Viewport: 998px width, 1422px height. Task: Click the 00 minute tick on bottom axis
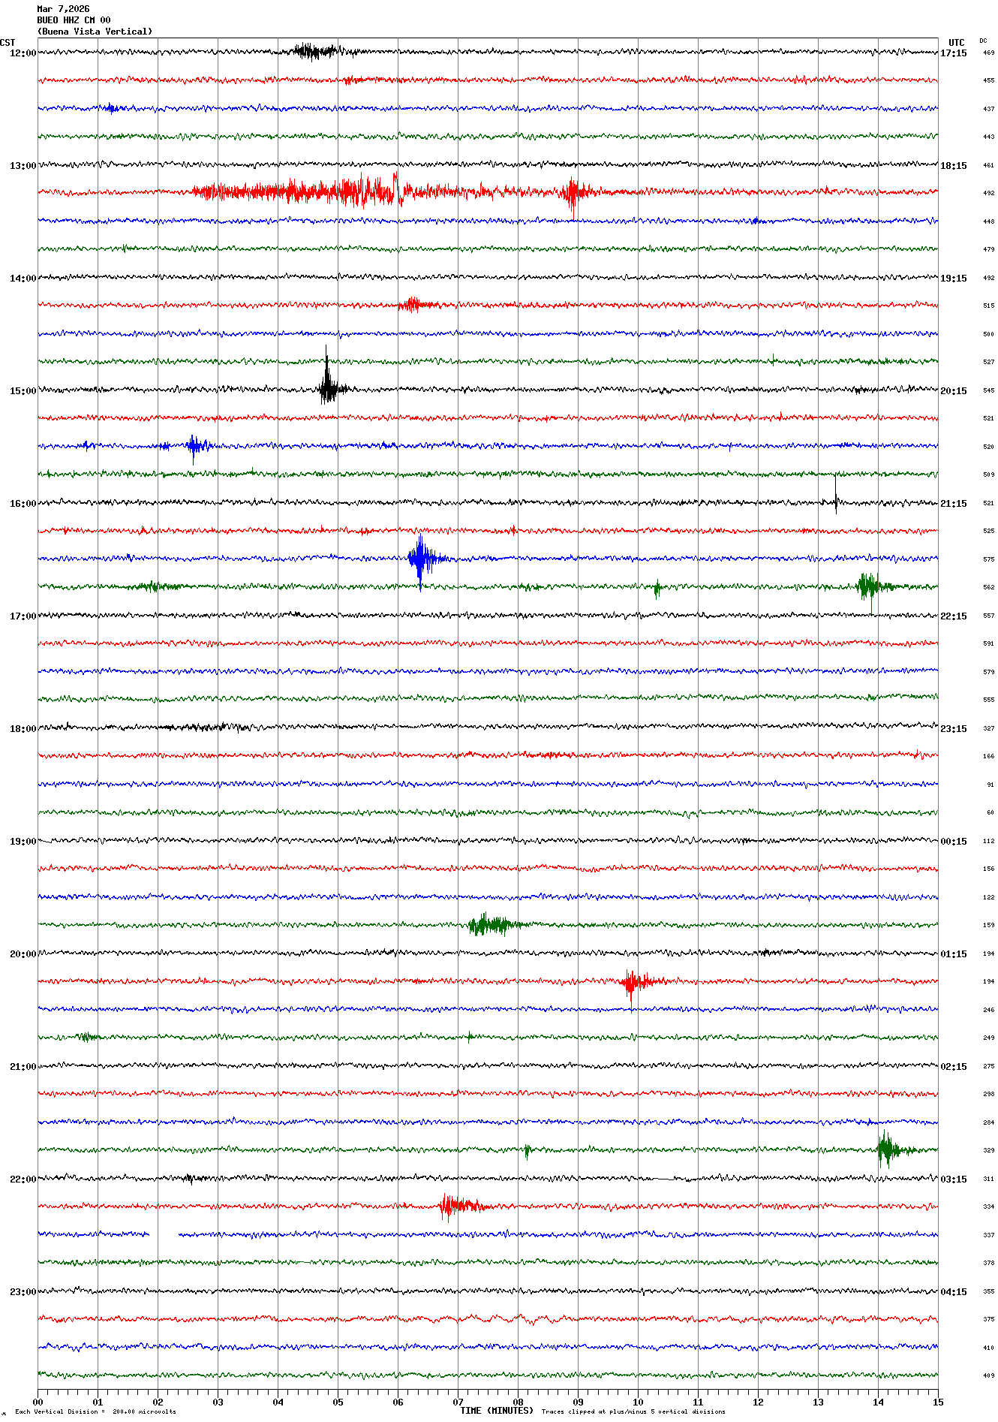[x=38, y=1402]
